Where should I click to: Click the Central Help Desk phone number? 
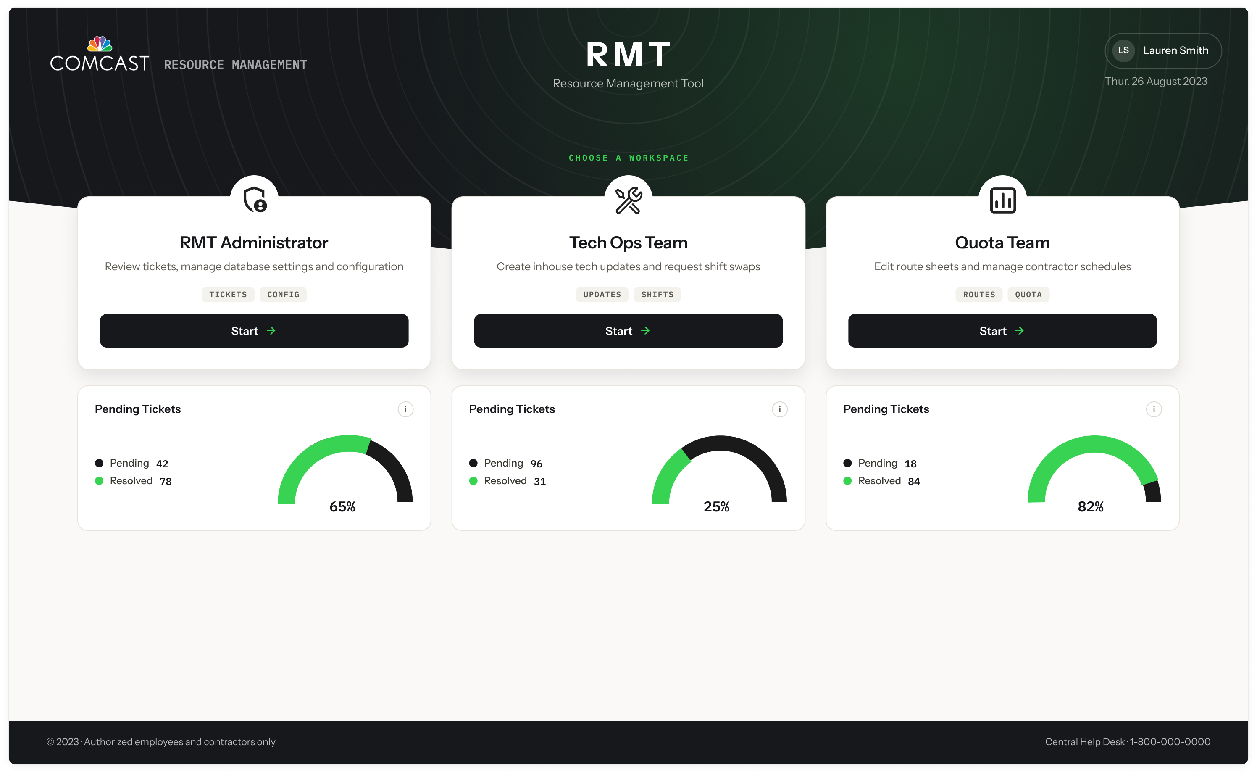(x=1170, y=742)
